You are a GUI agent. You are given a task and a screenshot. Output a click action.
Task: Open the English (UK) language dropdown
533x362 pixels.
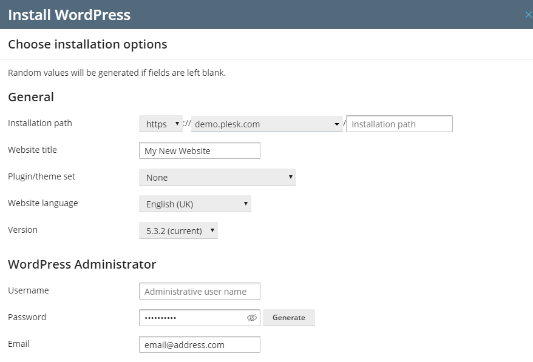[195, 204]
